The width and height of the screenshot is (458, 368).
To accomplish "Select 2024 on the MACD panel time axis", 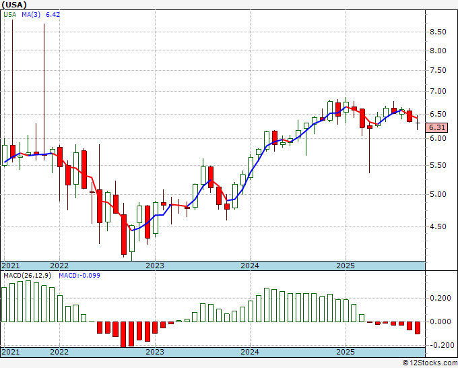I will tap(250, 352).
